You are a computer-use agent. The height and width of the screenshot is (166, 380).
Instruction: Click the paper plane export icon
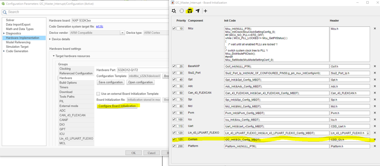pos(198,11)
